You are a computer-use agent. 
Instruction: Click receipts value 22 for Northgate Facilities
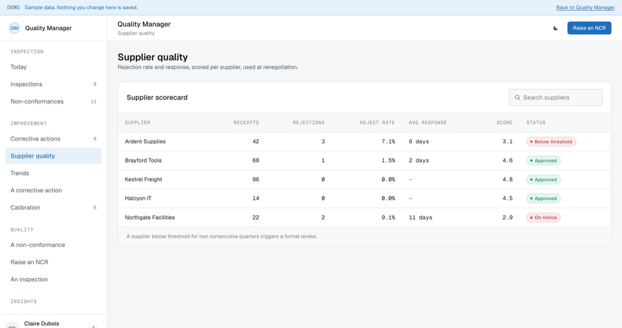coord(255,218)
